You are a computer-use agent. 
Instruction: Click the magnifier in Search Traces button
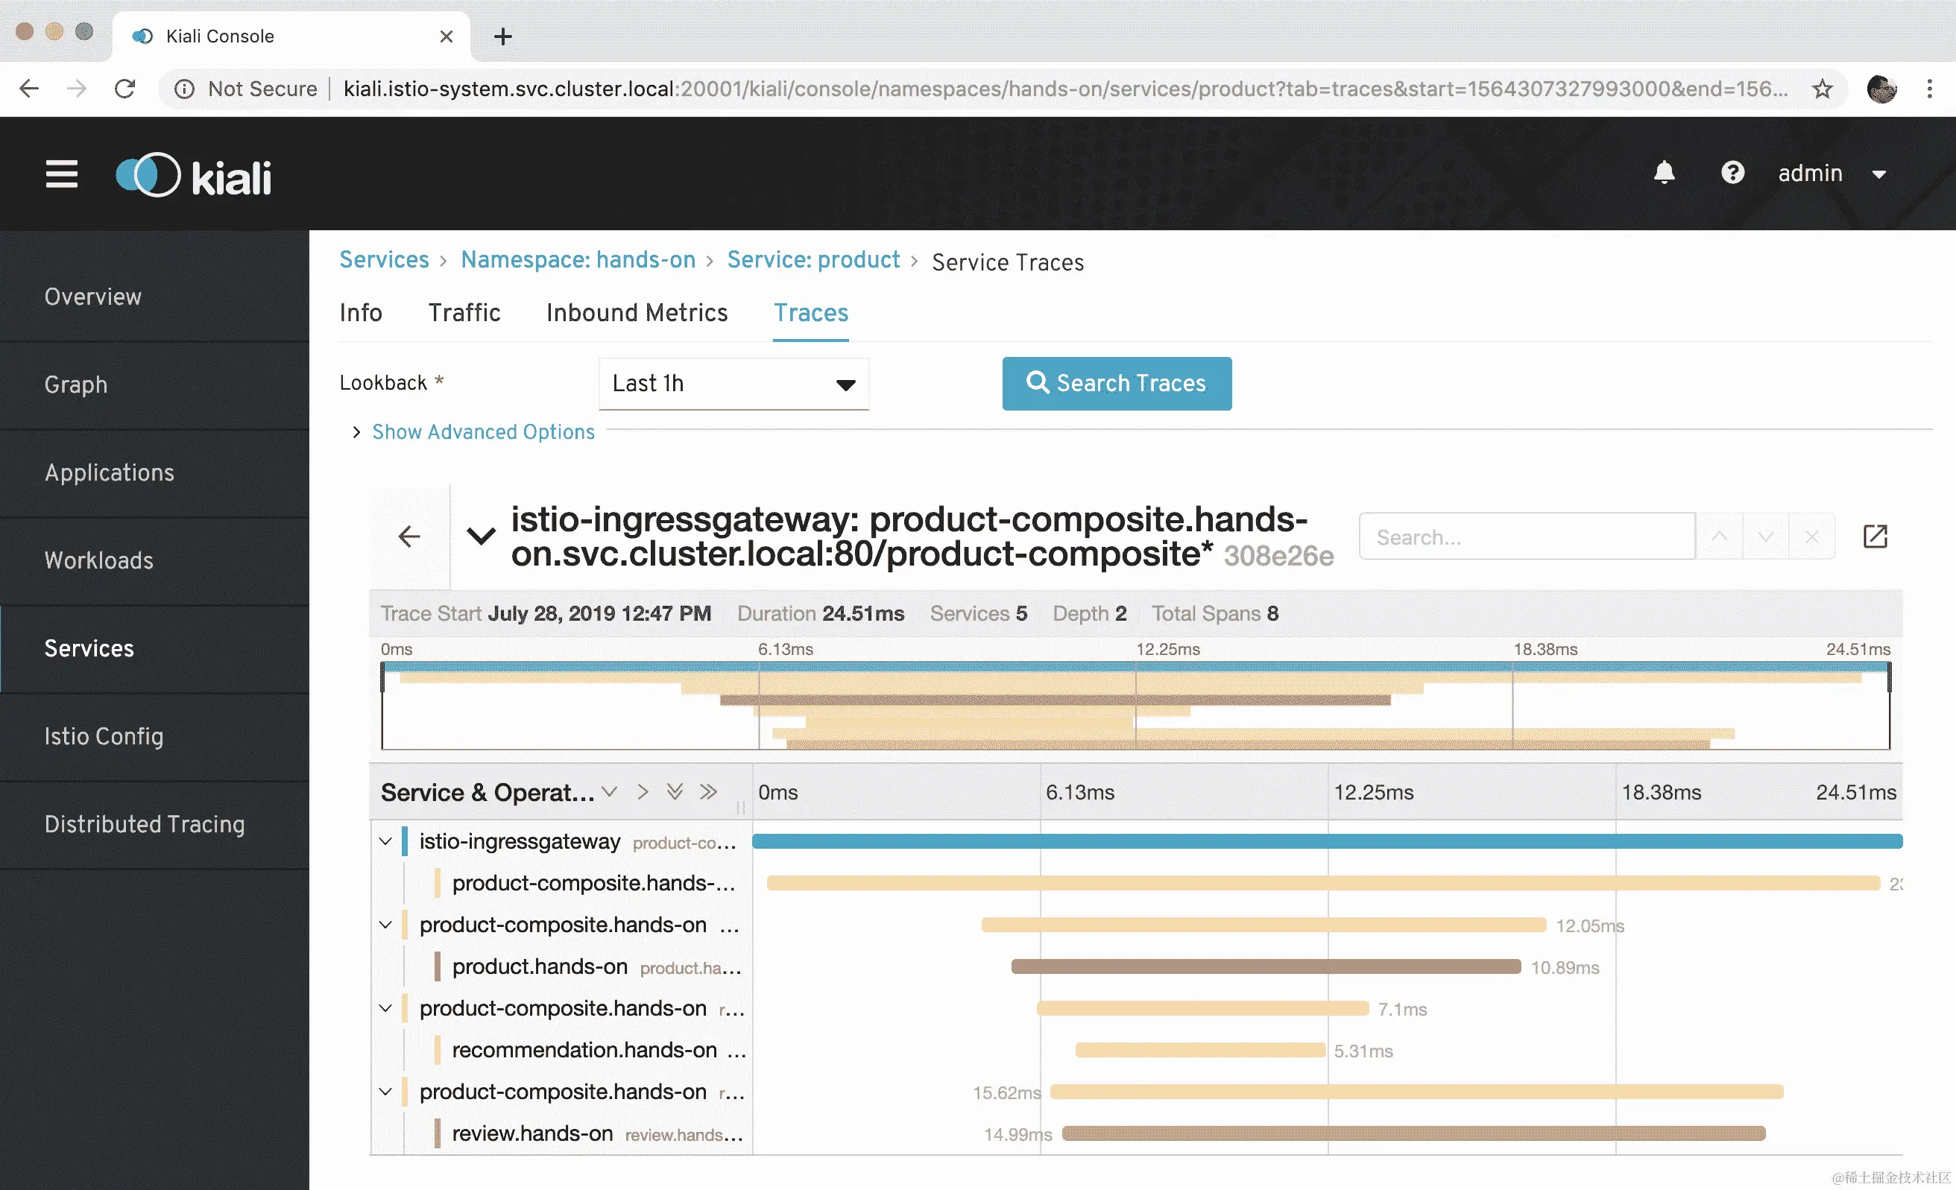pyautogui.click(x=1037, y=383)
